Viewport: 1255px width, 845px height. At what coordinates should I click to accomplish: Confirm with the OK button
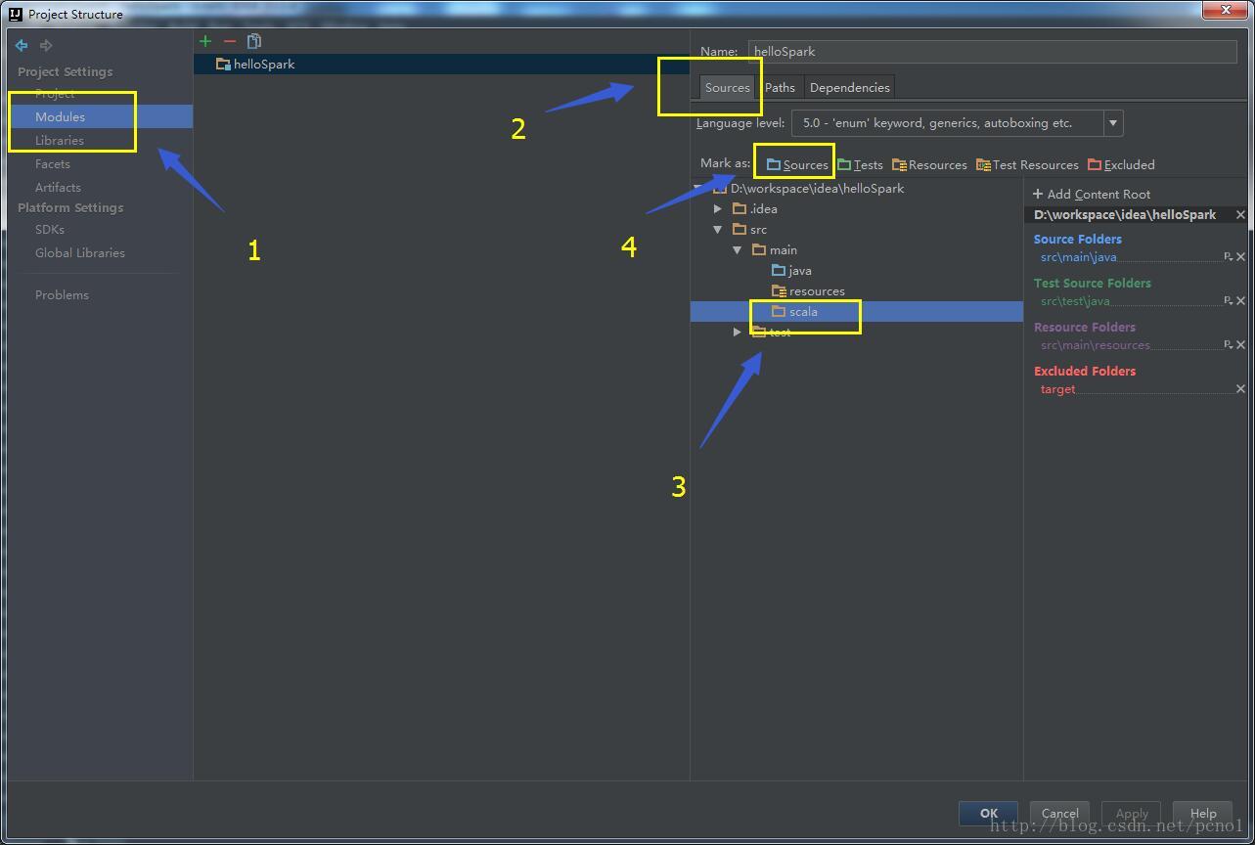point(989,813)
